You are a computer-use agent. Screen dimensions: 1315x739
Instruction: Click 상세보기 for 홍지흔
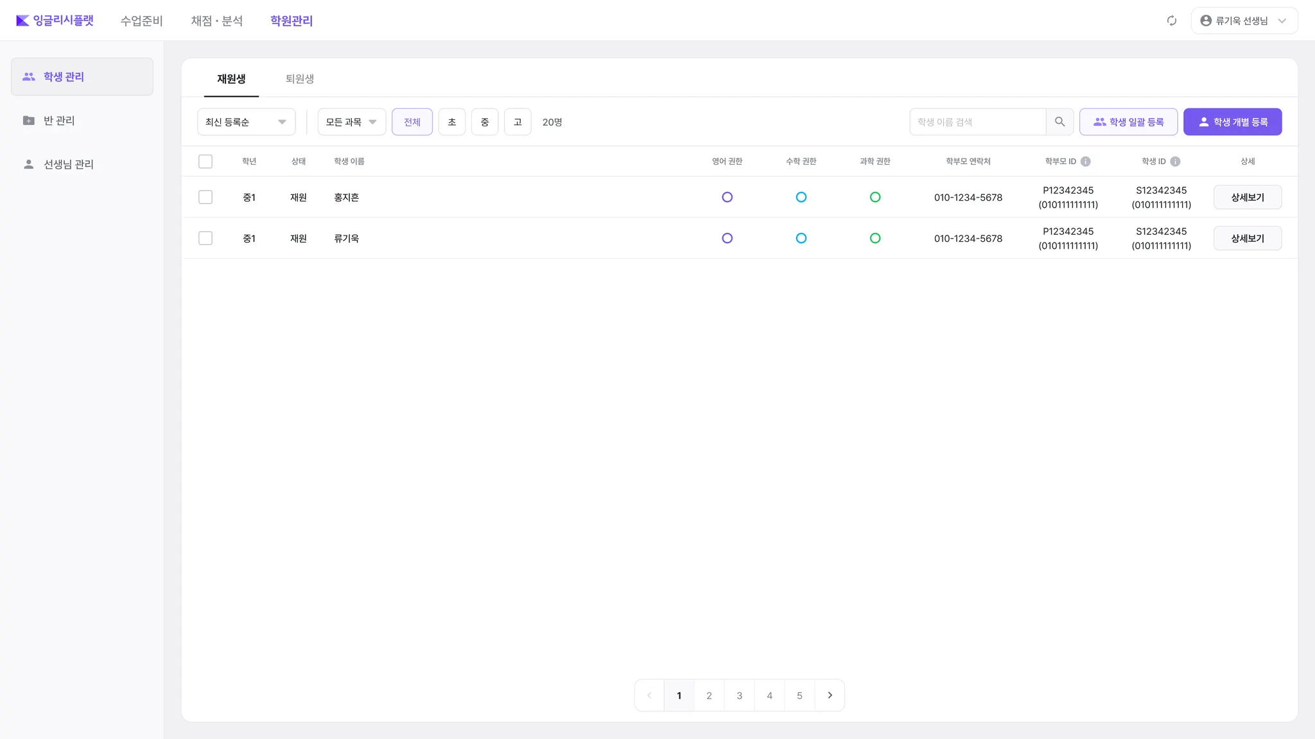[x=1247, y=198]
